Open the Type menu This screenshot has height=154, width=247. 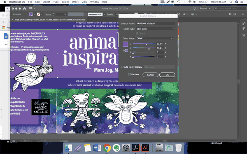[x=56, y=2]
